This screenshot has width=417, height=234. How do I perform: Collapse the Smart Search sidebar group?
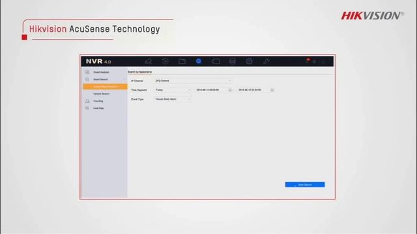tap(124, 79)
